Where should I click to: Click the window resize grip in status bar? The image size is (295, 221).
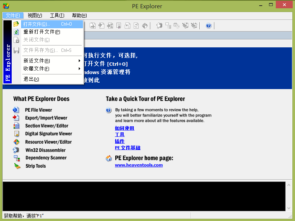(290, 216)
